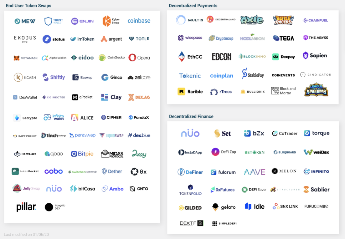Open the Sapien logo
Image resolution: width=345 pixels, height=239 pixels.
coord(315,55)
